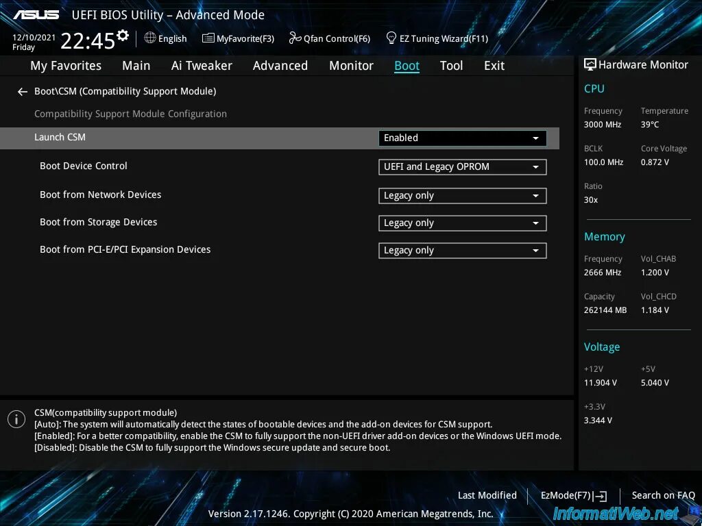
Task: Open the Boot Device Control dropdown
Action: [x=463, y=167]
